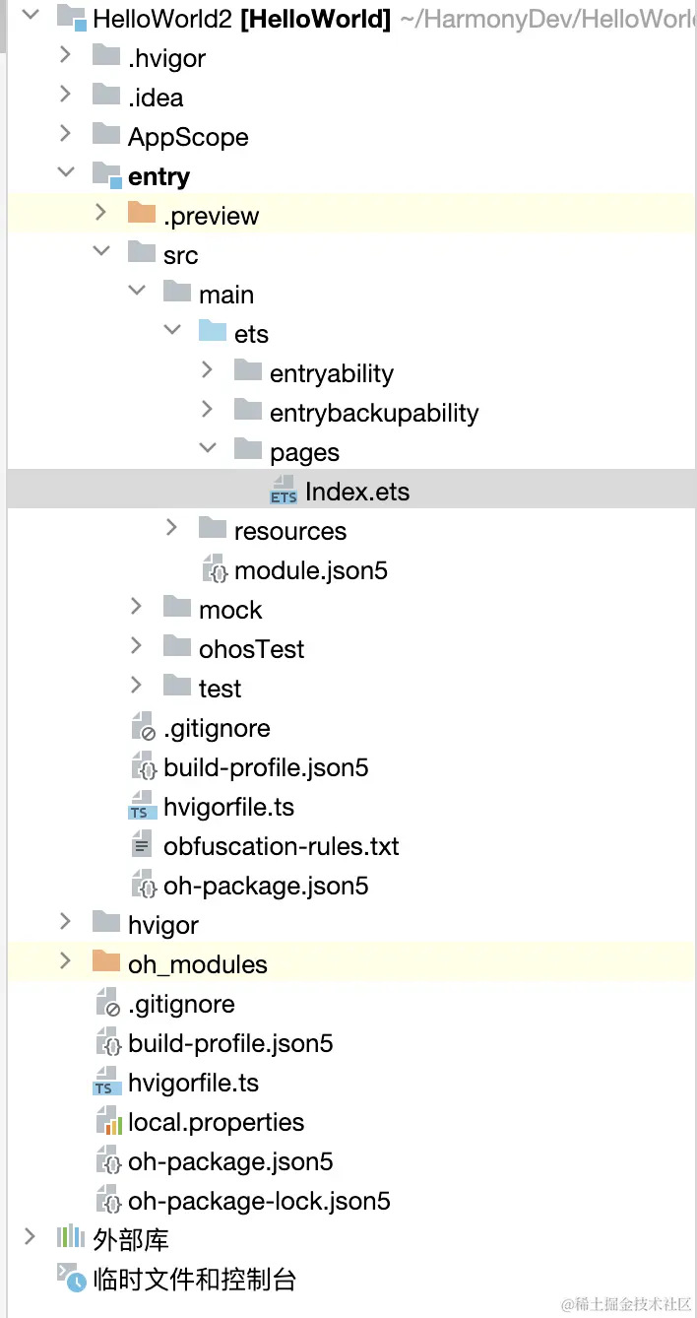Image resolution: width=697 pixels, height=1318 pixels.
Task: Click the orange .preview folder icon
Action: [142, 216]
